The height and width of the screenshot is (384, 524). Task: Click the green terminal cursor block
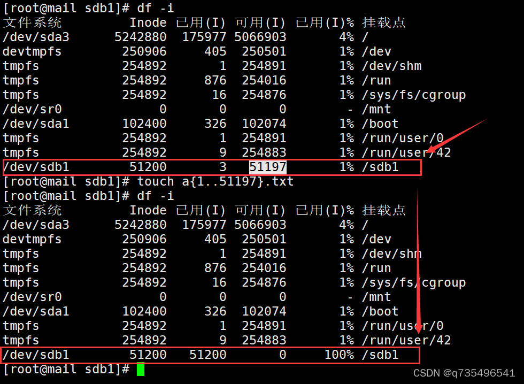(x=141, y=370)
